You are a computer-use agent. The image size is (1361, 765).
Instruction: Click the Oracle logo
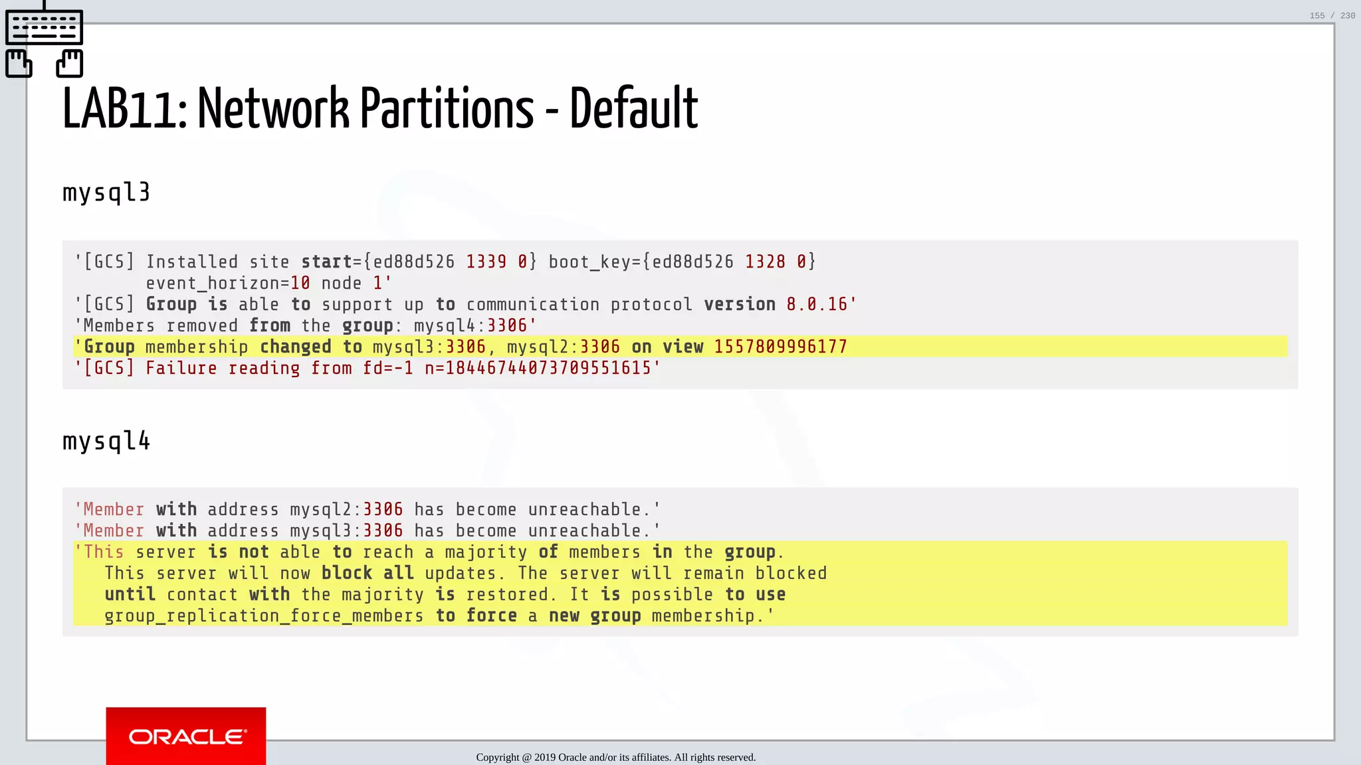[x=186, y=736]
